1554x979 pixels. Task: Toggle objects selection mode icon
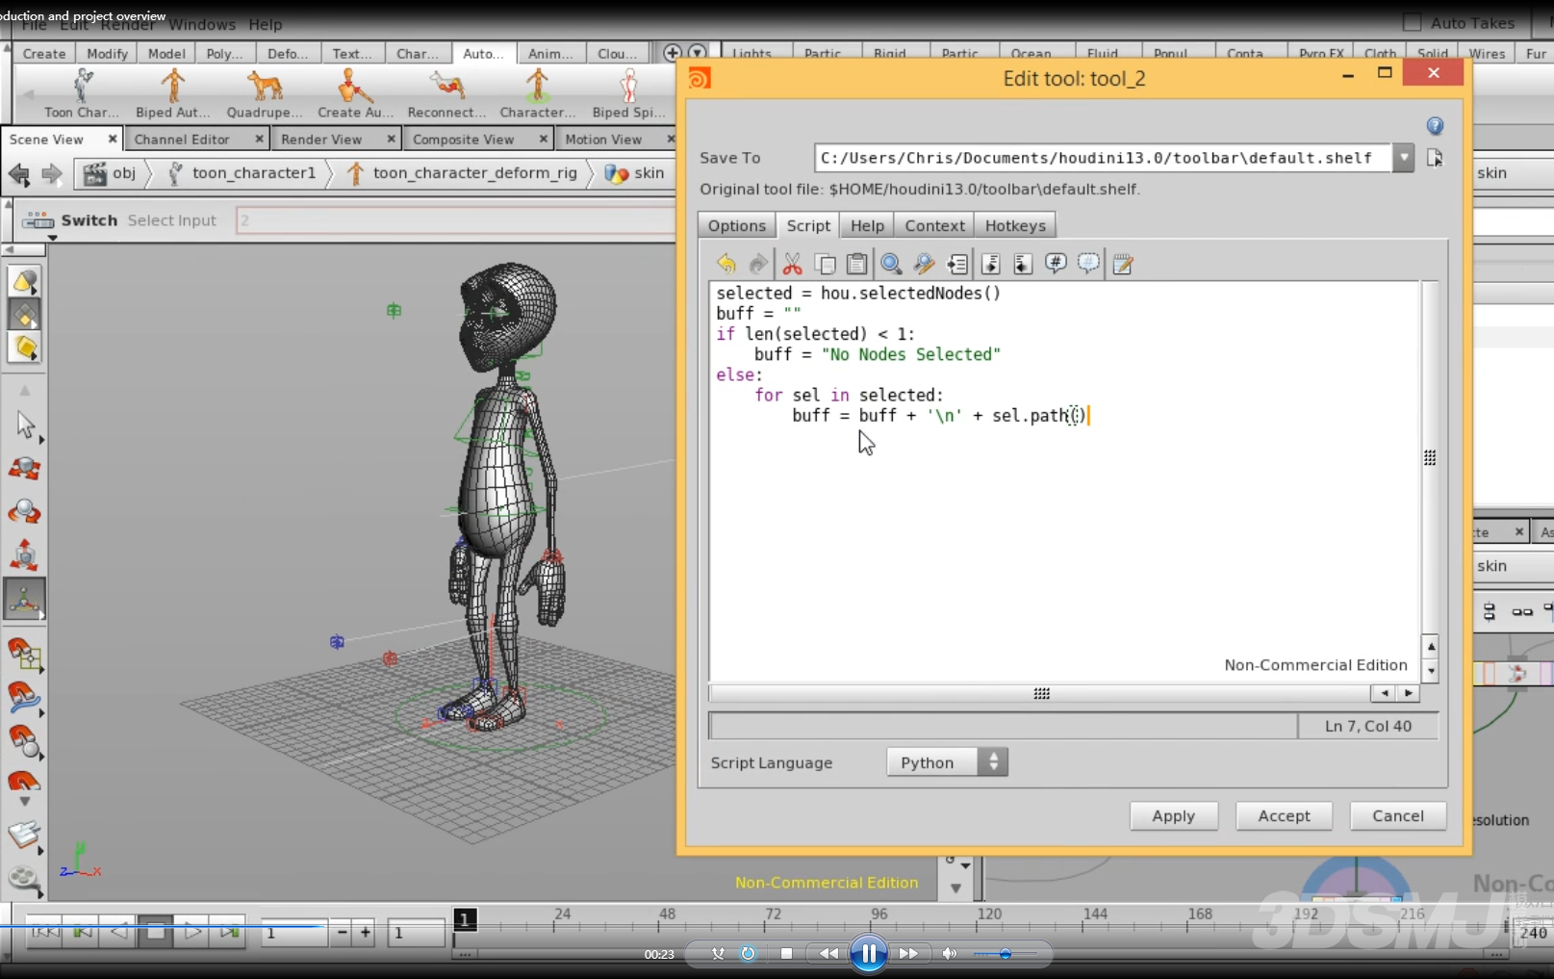pyautogui.click(x=24, y=281)
